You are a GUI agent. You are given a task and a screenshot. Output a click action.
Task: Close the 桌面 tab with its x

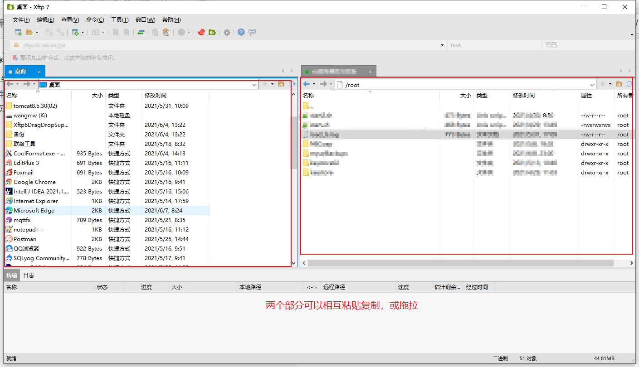pos(39,72)
